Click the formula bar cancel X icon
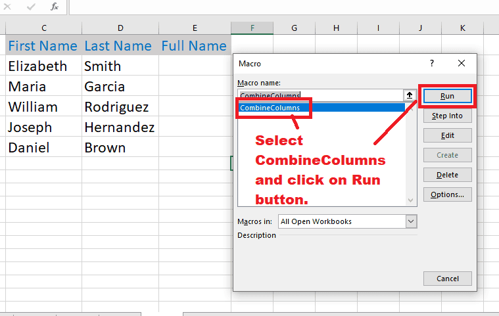 point(9,7)
